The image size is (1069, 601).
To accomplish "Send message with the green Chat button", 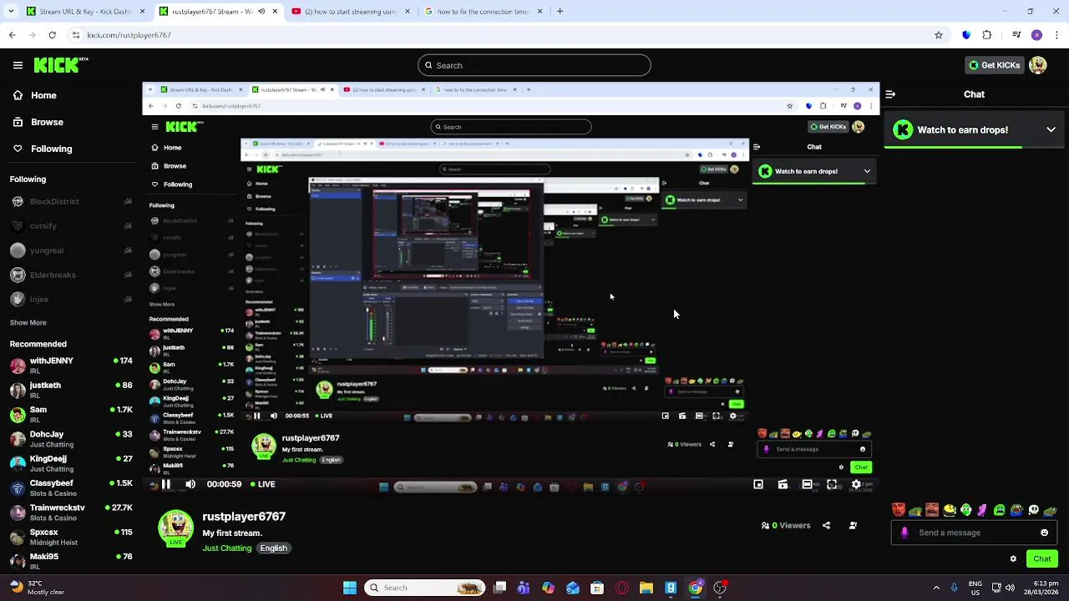I will [1042, 559].
